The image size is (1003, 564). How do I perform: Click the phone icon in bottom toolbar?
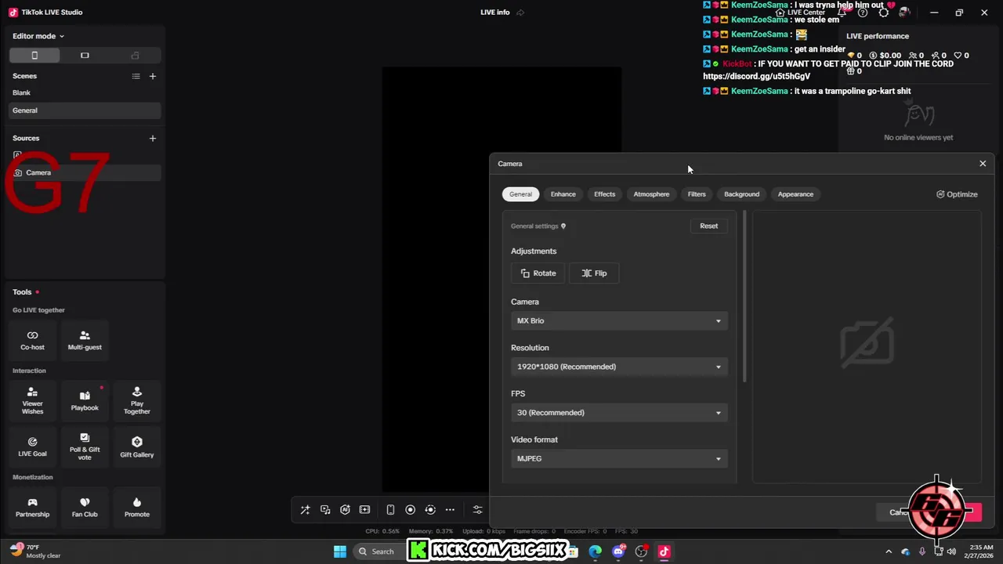pos(390,510)
